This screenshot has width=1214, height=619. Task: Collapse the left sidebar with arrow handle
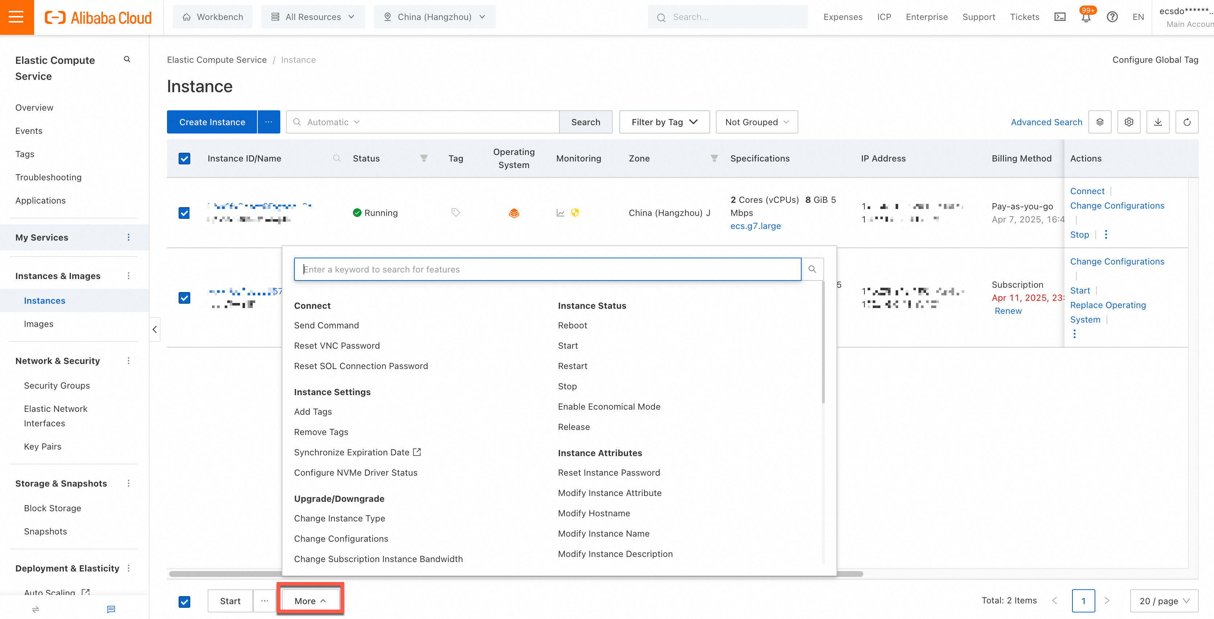[155, 330]
